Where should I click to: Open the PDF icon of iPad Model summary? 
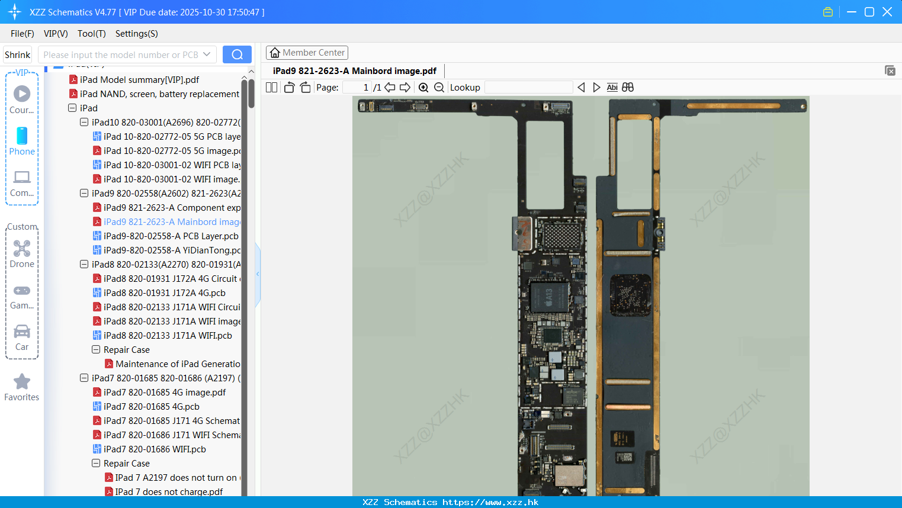pyautogui.click(x=73, y=79)
